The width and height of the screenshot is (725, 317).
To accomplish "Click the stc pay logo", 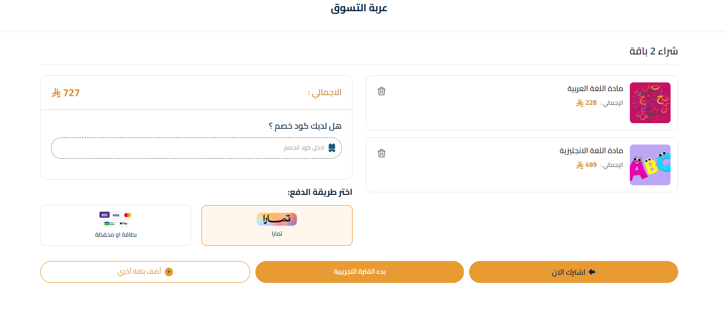I will (104, 215).
